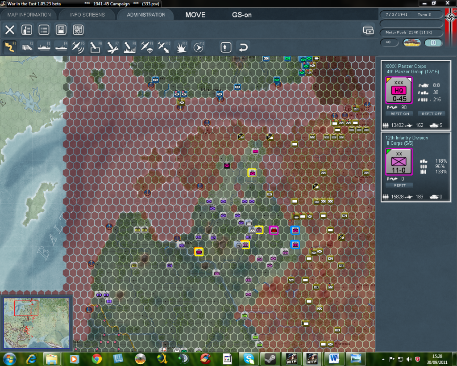This screenshot has height=366, width=457.
Task: Select the Bomb city mode (F8) icon
Action: point(129,47)
